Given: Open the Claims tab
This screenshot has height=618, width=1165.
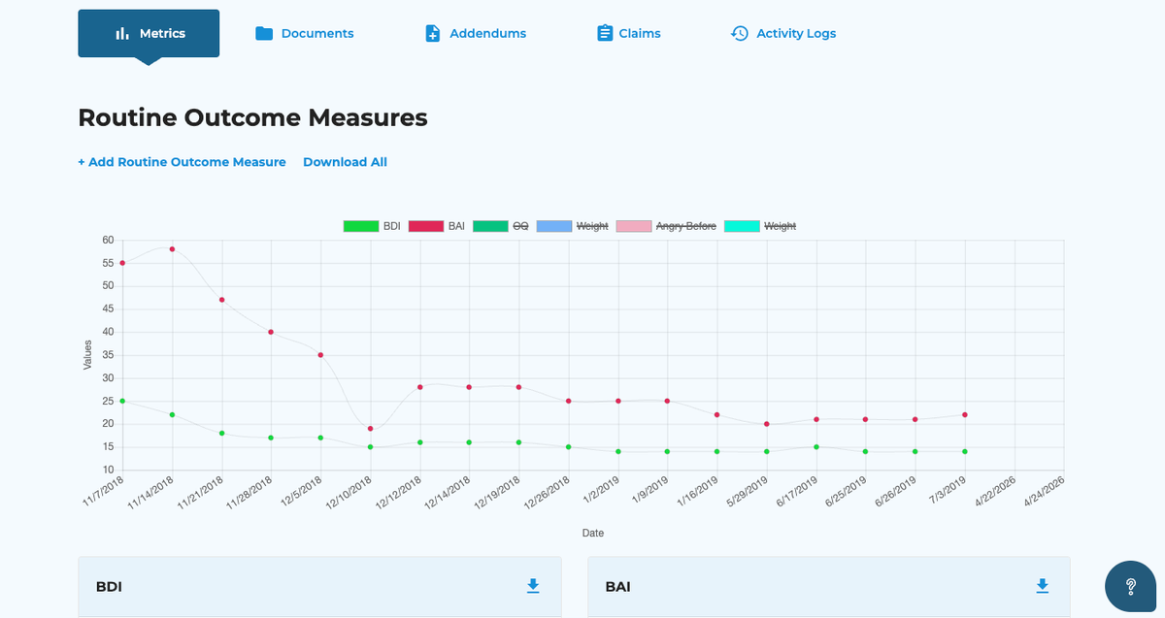Looking at the screenshot, I should click(x=628, y=33).
